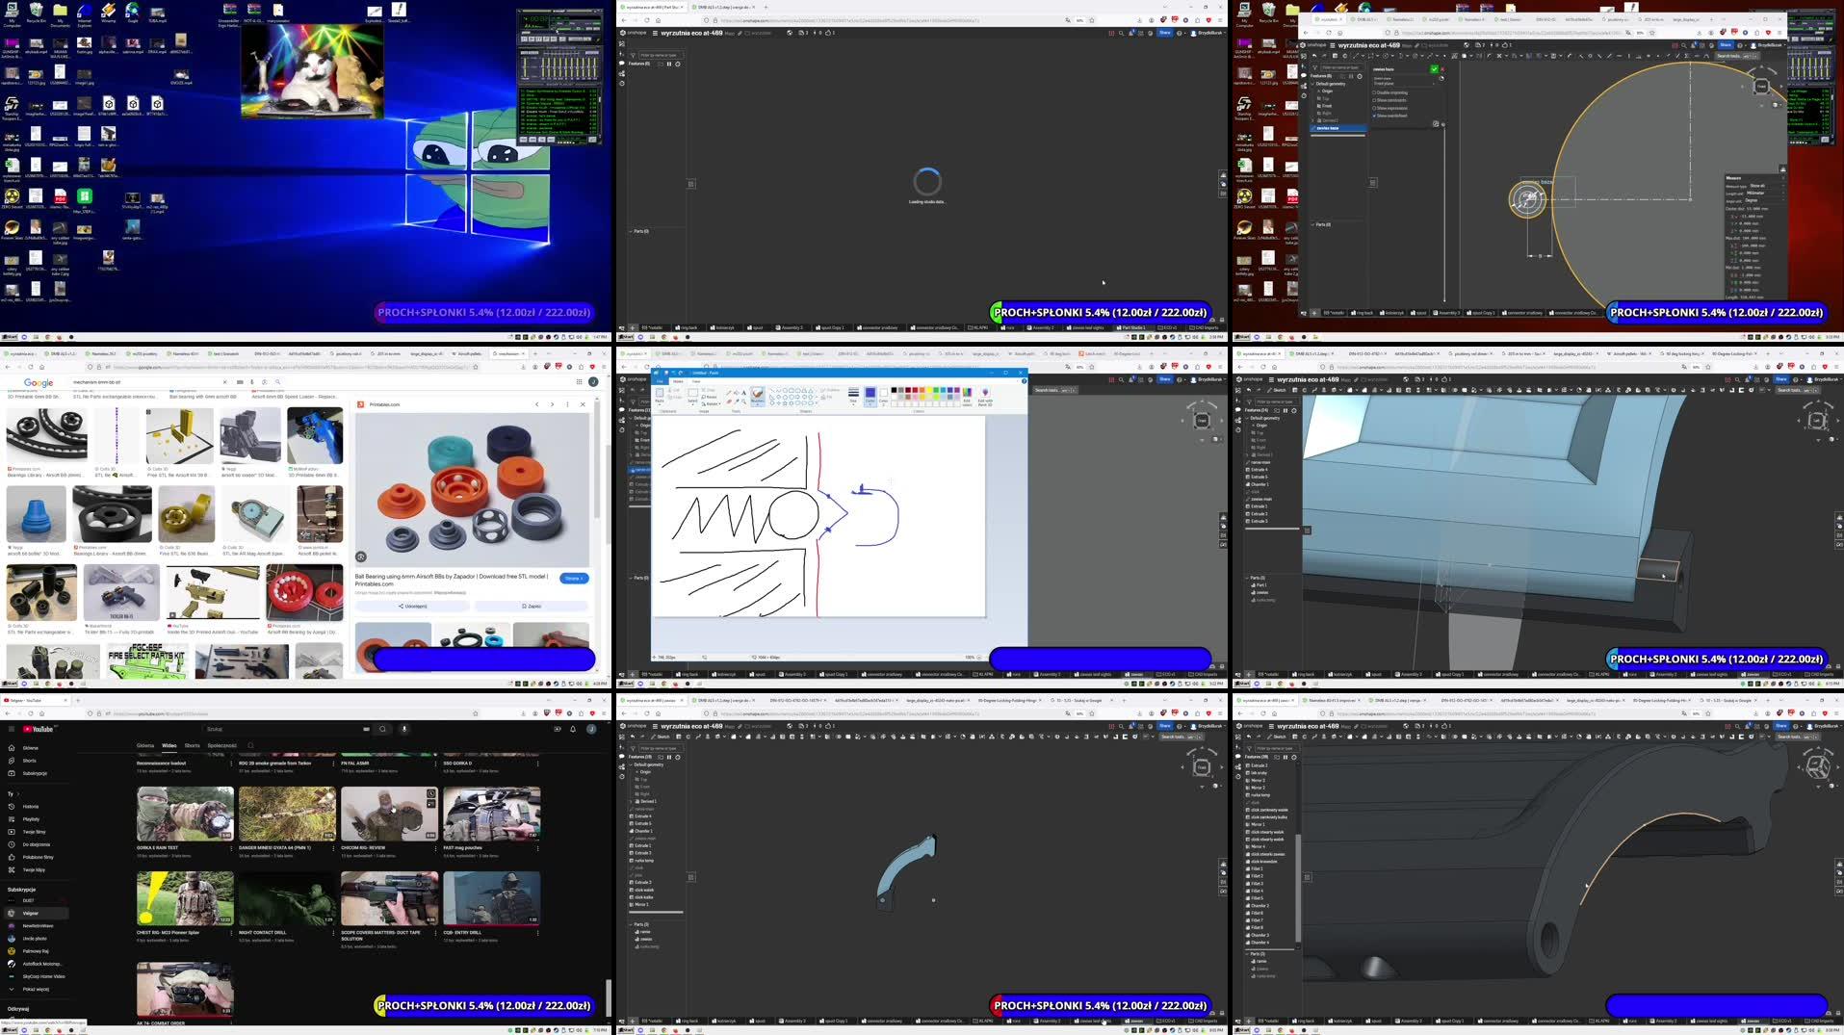Open the YouTube hamburger guide menu
The height and width of the screenshot is (1035, 1844).
click(11, 729)
